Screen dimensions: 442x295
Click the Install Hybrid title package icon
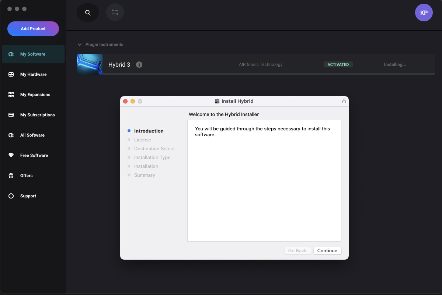pos(217,101)
